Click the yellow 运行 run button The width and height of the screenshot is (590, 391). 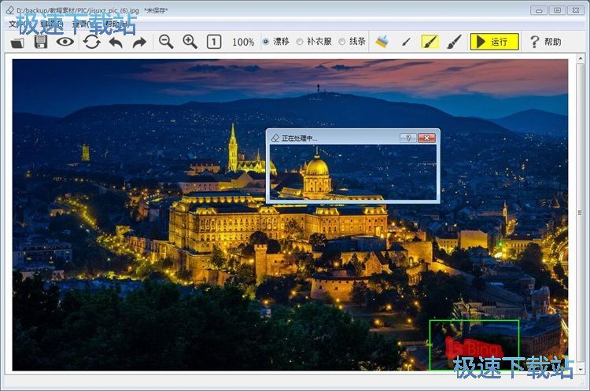pyautogui.click(x=495, y=42)
